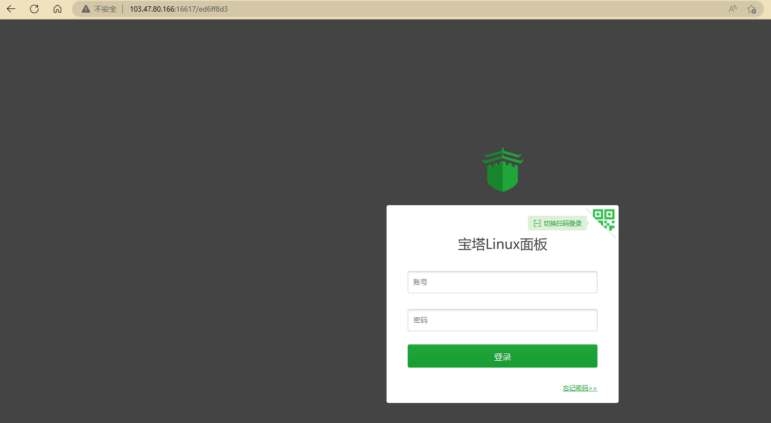Go back to the previous page
Viewport: 771px width, 423px height.
[x=11, y=9]
